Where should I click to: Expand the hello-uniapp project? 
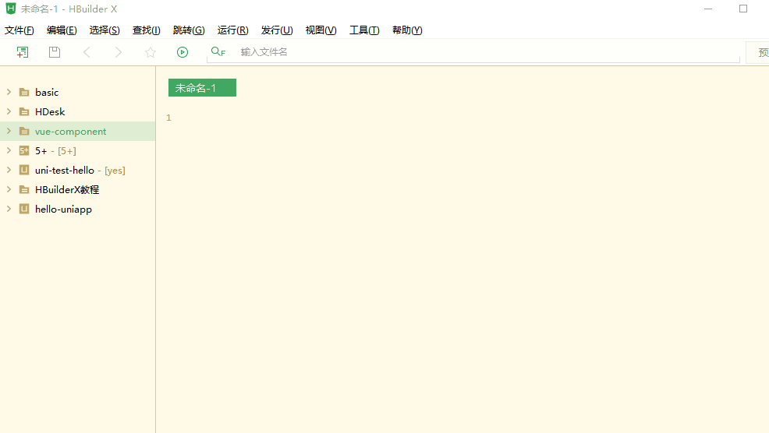click(x=9, y=209)
